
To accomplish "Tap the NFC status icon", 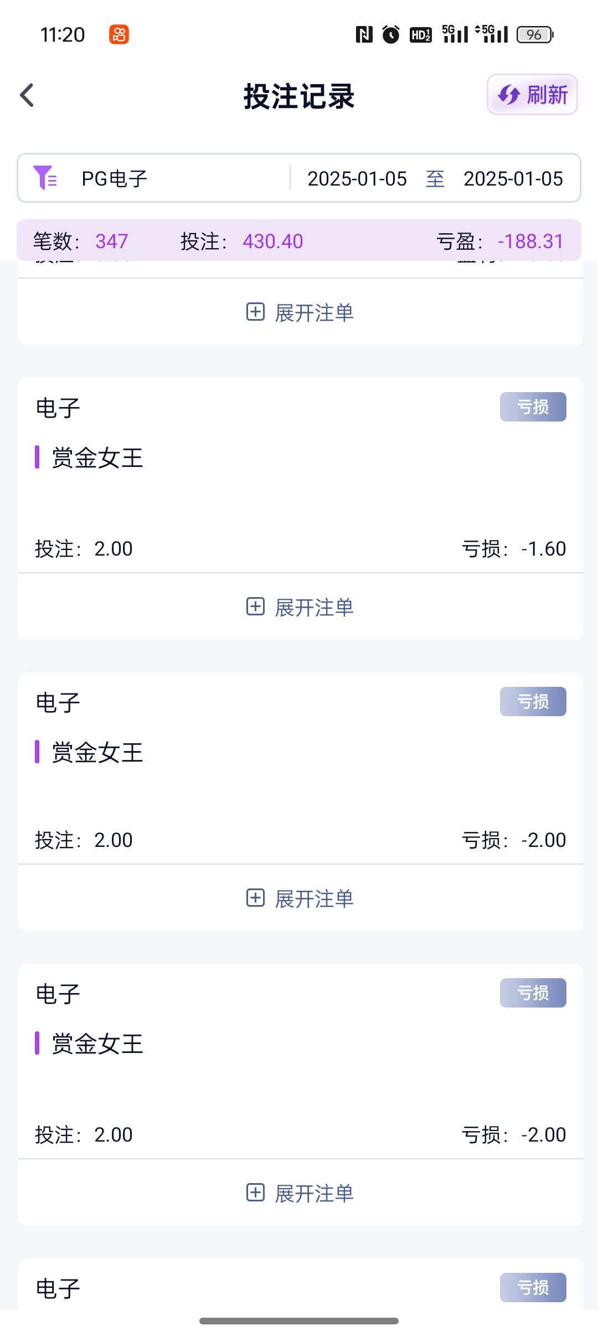I will 364,34.
